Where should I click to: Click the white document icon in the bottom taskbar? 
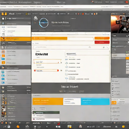(x=9, y=126)
